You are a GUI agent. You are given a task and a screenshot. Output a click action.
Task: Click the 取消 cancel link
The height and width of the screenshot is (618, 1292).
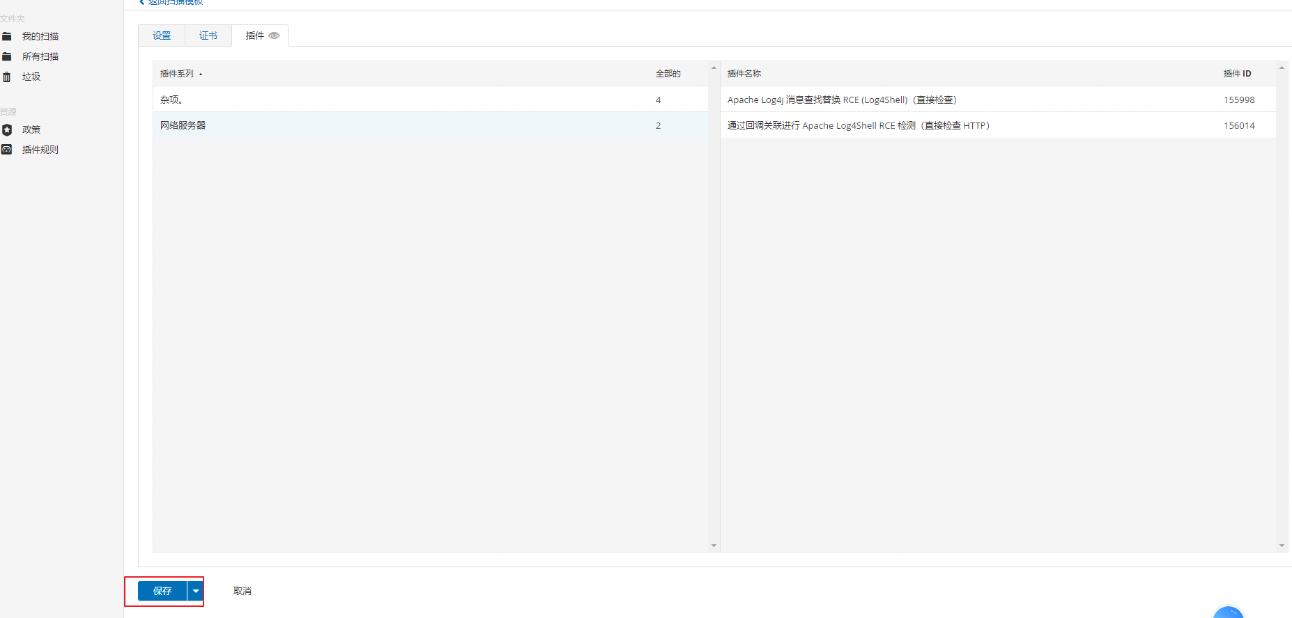click(x=243, y=591)
